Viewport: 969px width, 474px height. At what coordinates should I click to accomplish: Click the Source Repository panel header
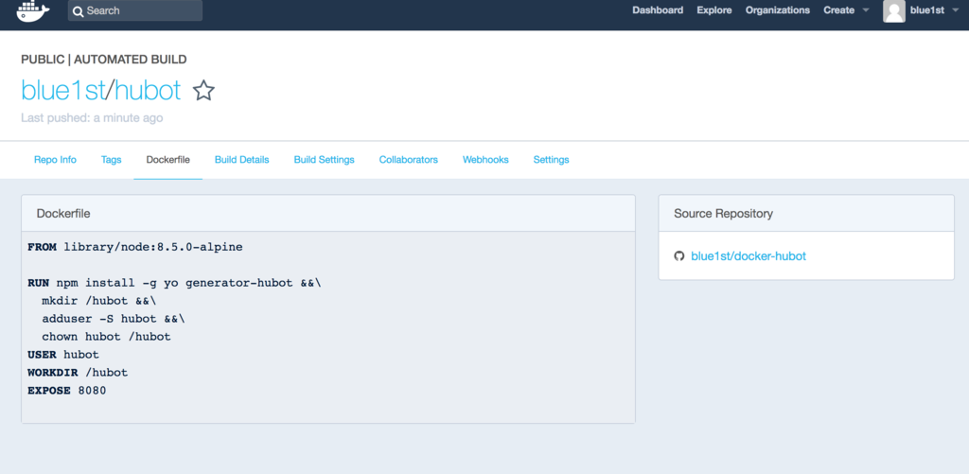point(806,213)
